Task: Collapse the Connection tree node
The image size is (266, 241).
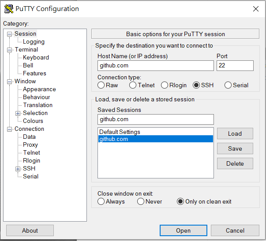Action: tap(10, 129)
